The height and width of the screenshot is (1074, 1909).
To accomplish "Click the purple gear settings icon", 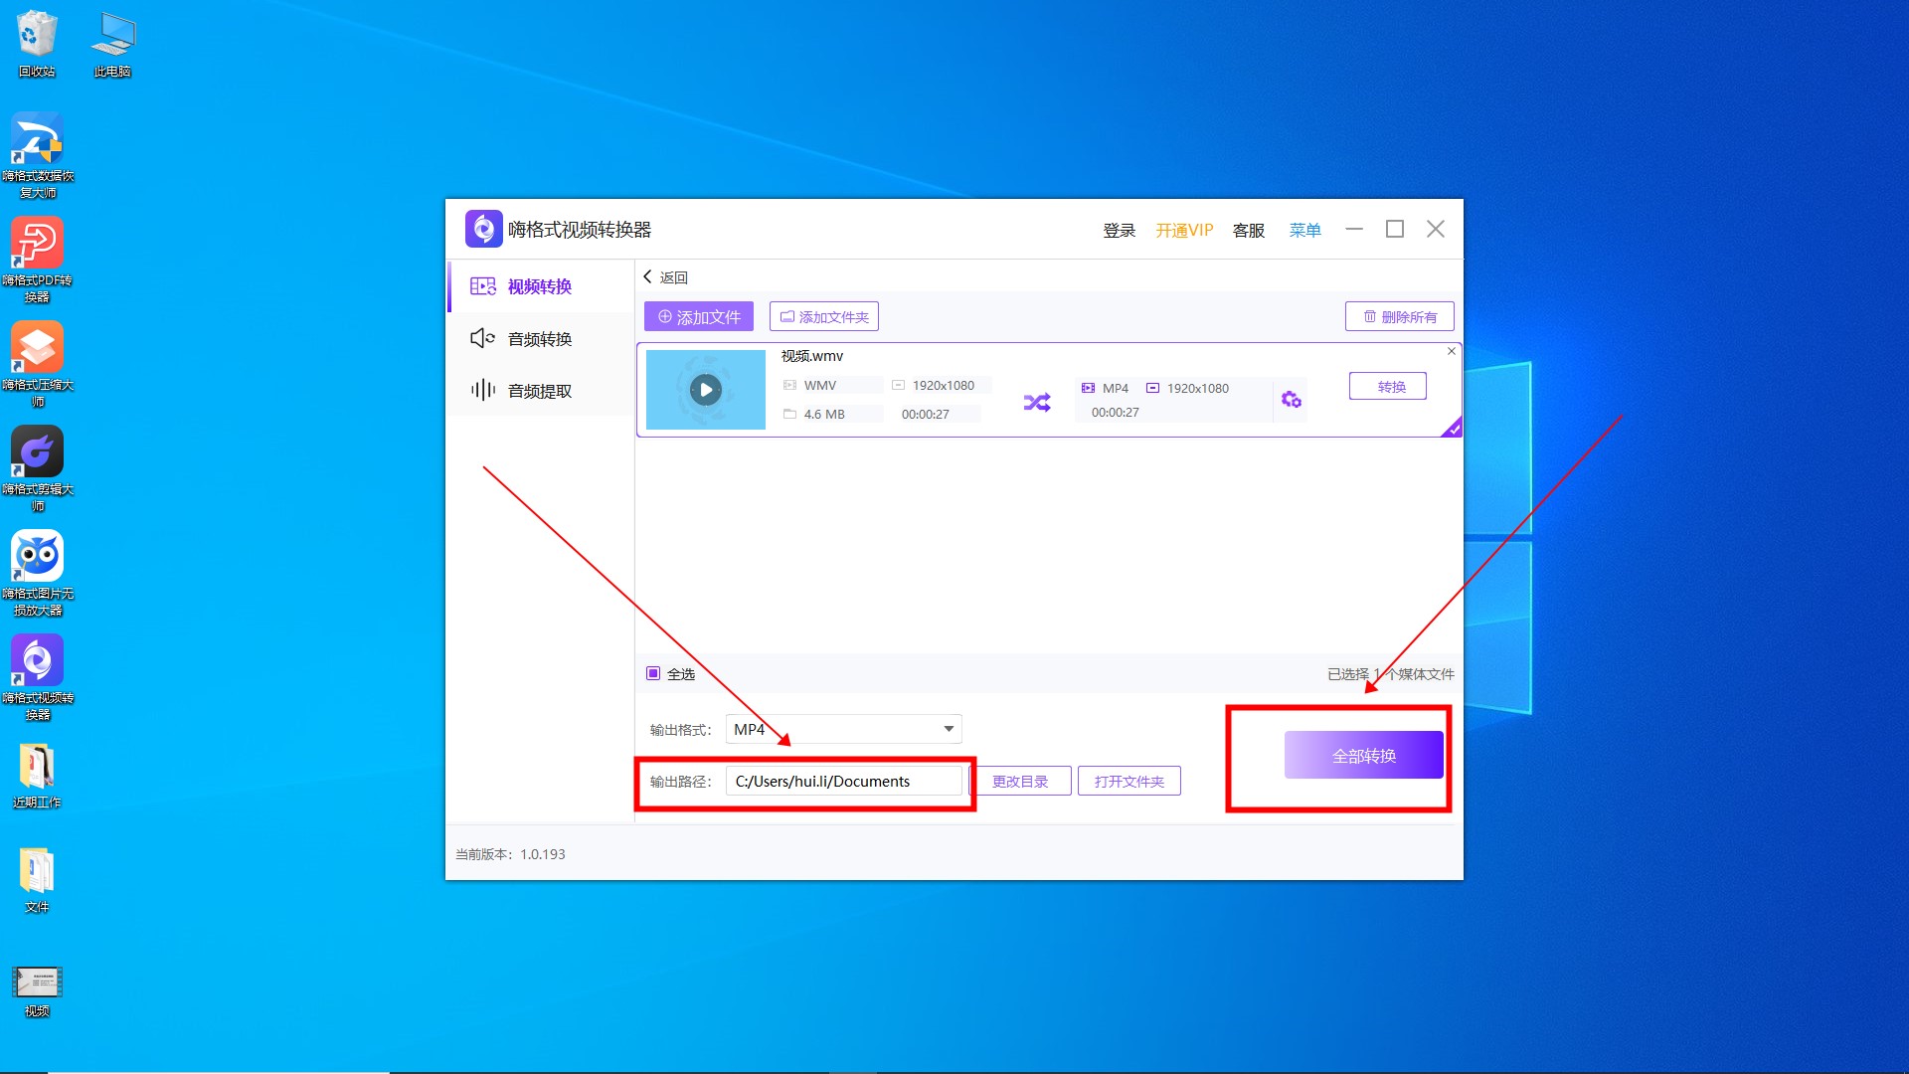I will coord(1291,400).
